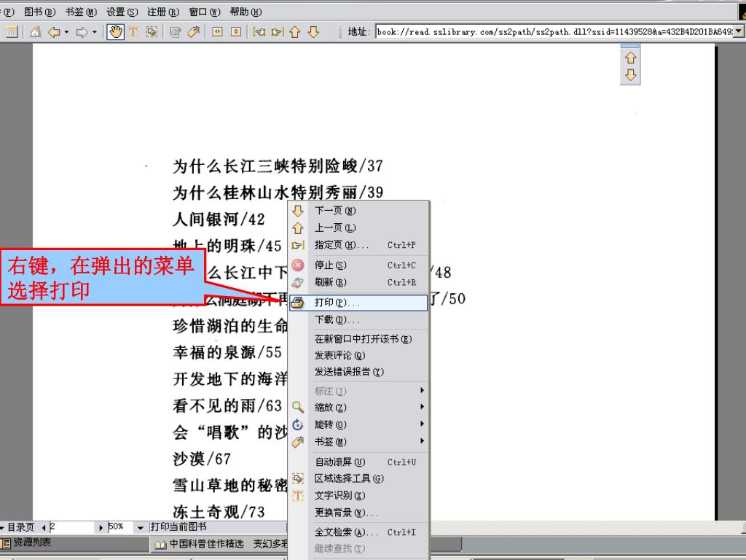
Task: Click the hand-pointing-left page icon in toolbar
Action: click(x=259, y=32)
